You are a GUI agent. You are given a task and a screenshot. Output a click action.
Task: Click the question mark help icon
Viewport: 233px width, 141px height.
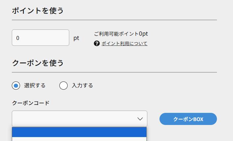[x=97, y=44]
